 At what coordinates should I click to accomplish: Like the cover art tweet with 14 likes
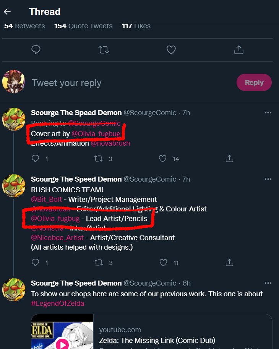pos(163,159)
